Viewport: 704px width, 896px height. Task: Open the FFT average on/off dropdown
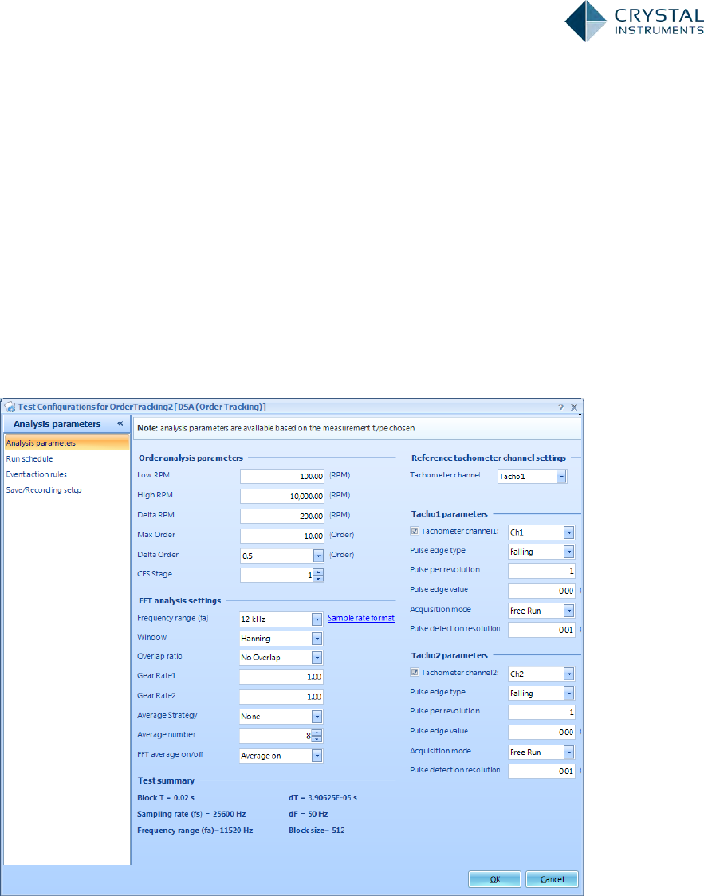point(317,756)
